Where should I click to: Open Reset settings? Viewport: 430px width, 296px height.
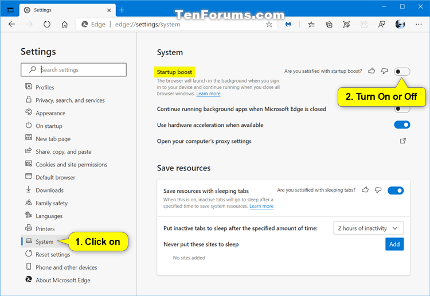pyautogui.click(x=53, y=255)
